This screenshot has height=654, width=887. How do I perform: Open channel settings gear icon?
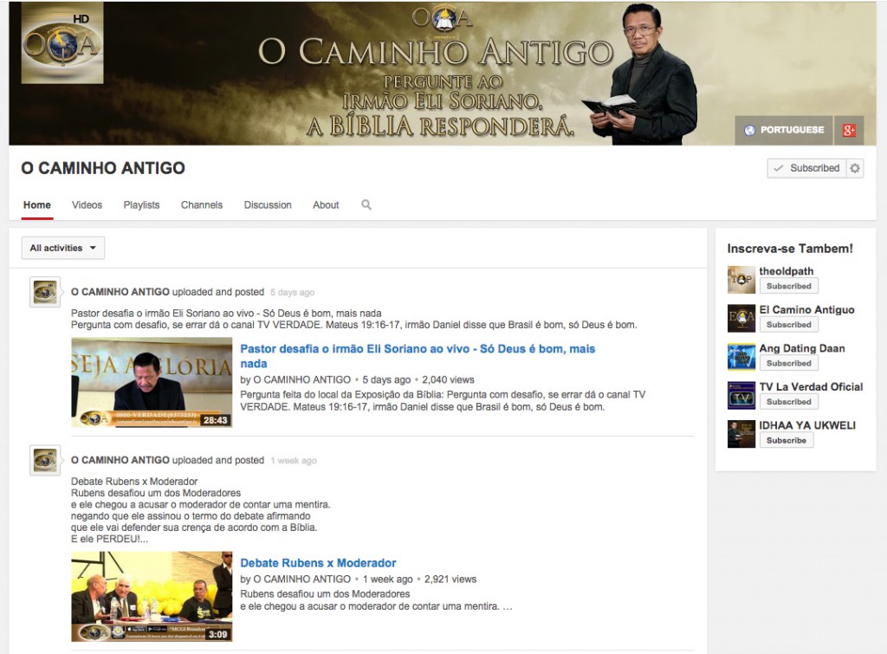pyautogui.click(x=855, y=168)
